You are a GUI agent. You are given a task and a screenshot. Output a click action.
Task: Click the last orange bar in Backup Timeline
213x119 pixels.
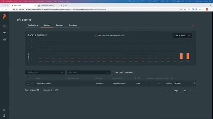click(188, 56)
